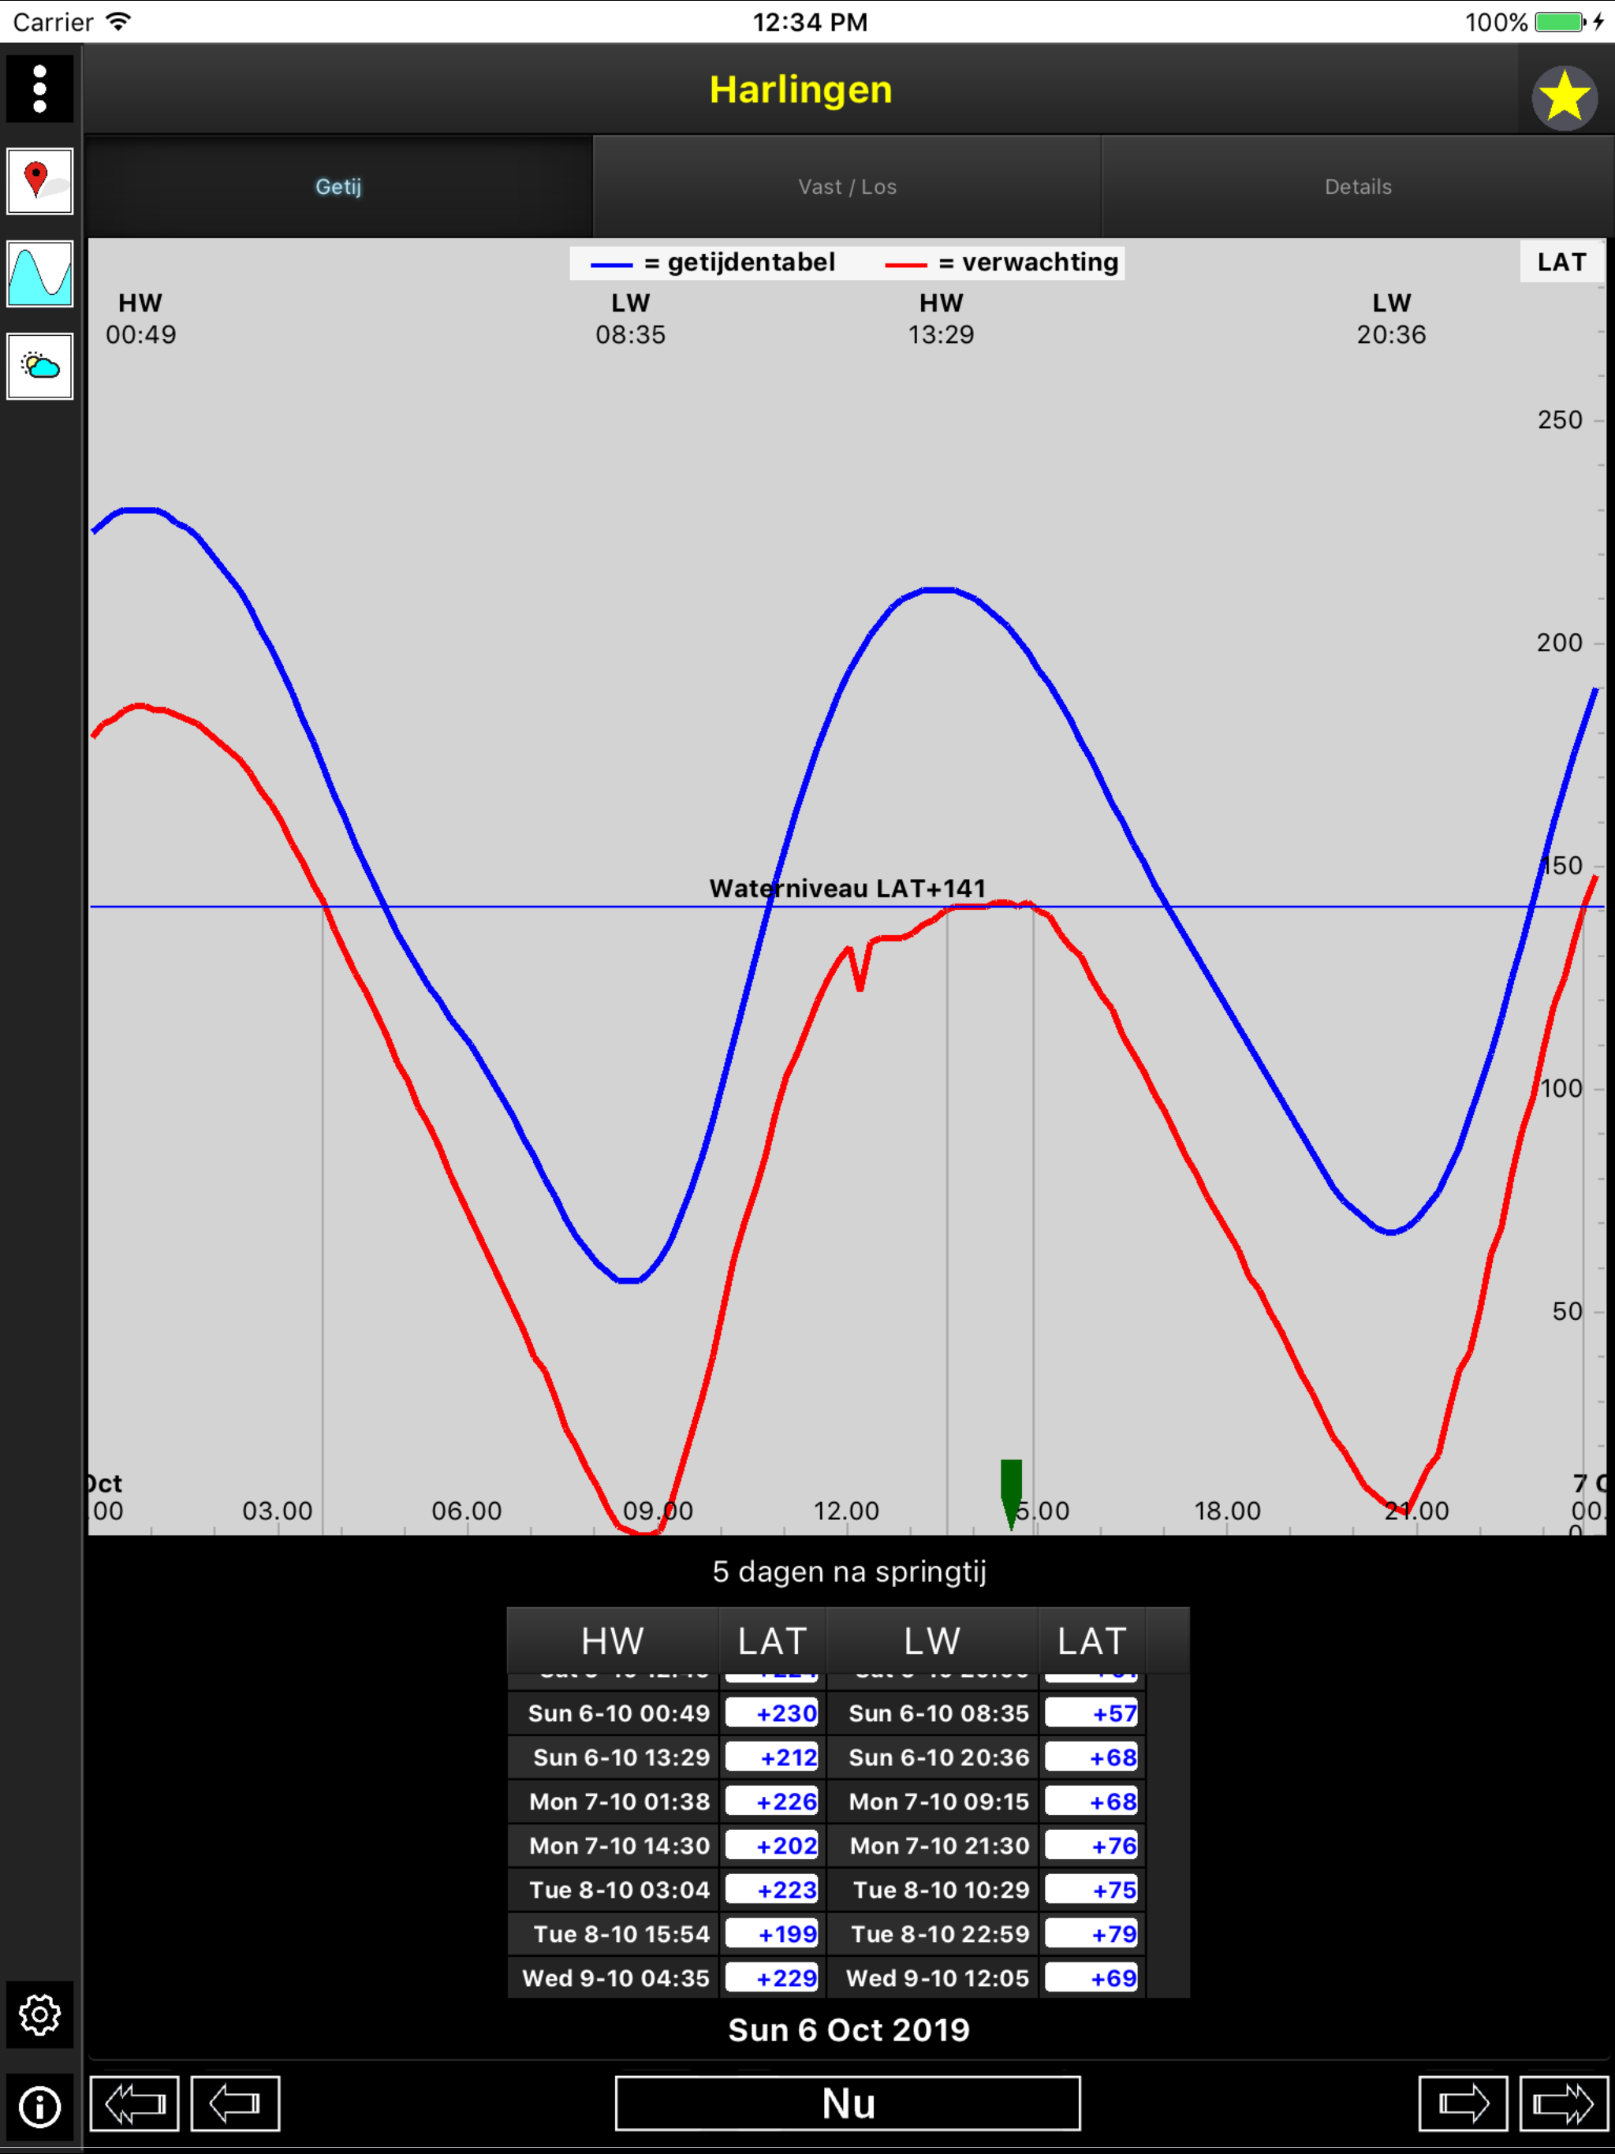The width and height of the screenshot is (1615, 2154).
Task: Select low water Sun 6-10 20:36
Action: [933, 1757]
